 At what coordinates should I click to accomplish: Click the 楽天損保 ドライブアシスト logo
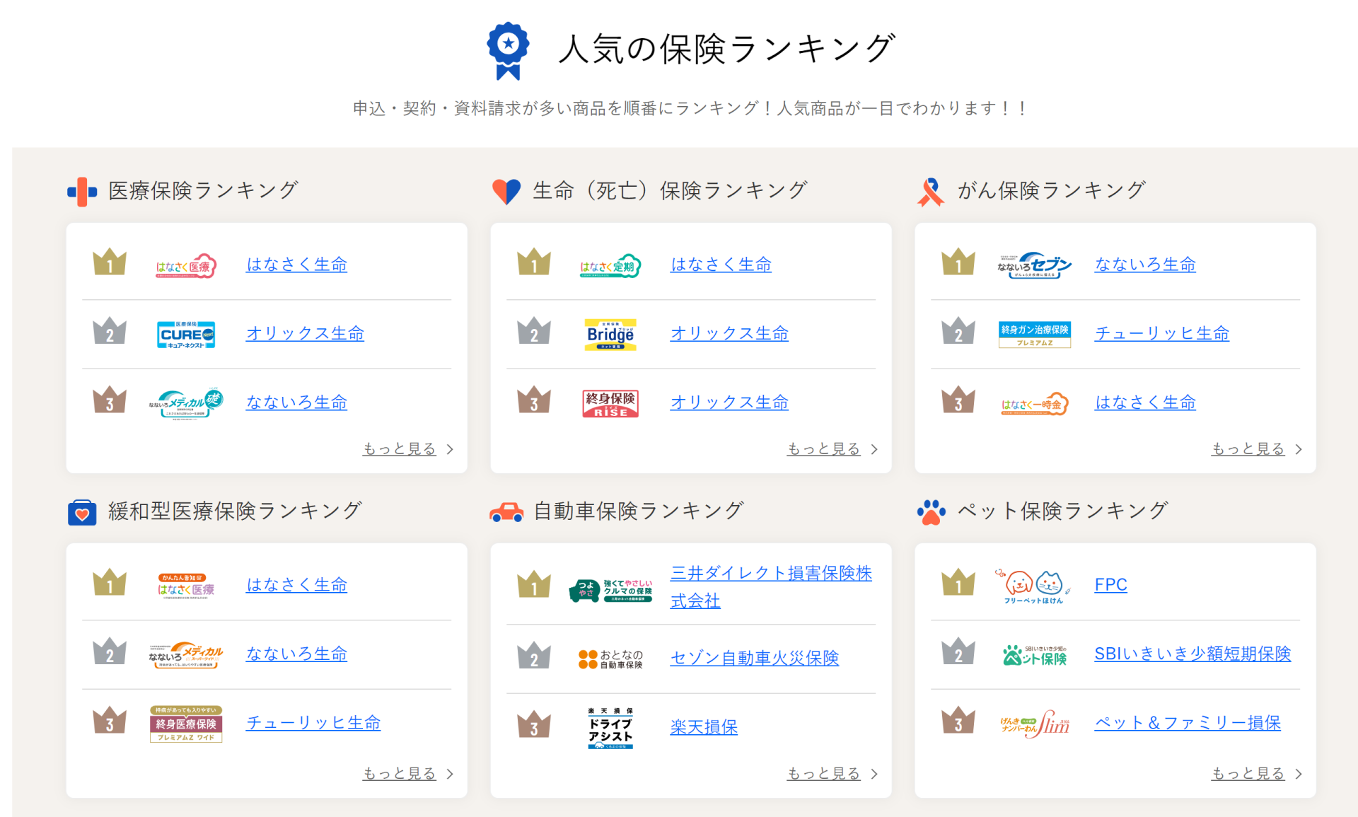tap(610, 728)
